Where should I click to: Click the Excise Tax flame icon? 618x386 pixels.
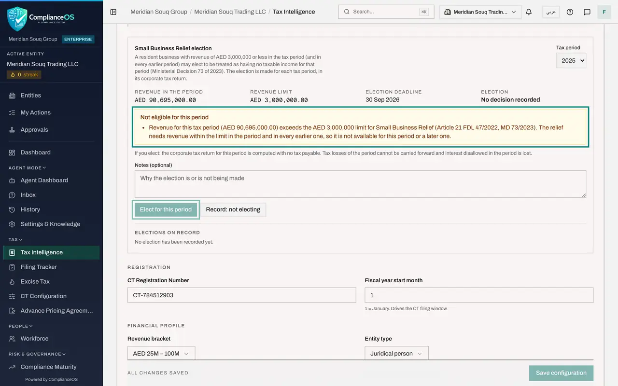[12, 281]
